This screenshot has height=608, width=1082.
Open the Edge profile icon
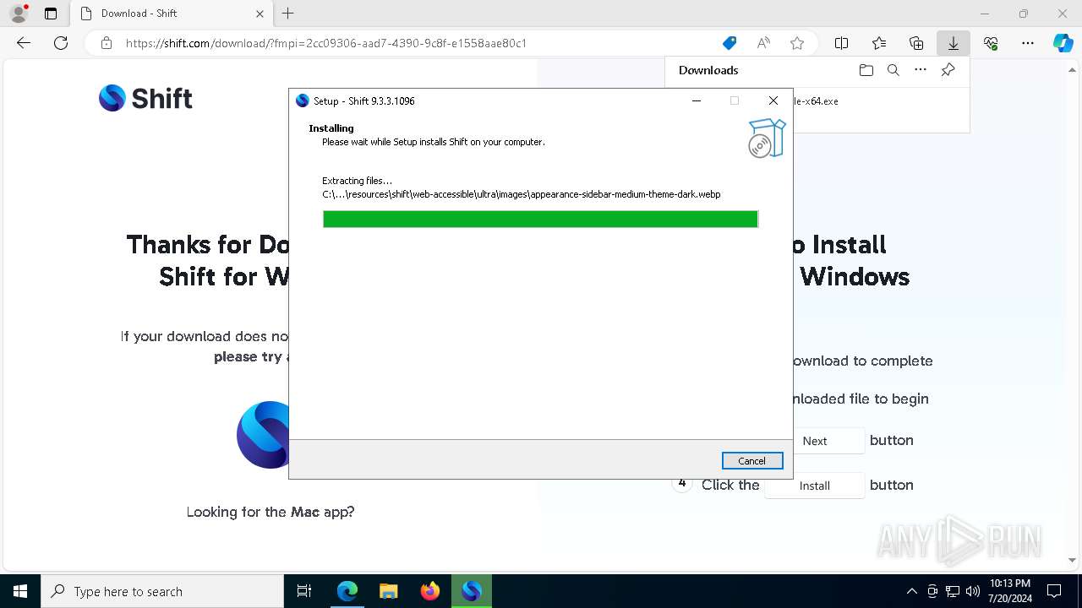click(19, 14)
